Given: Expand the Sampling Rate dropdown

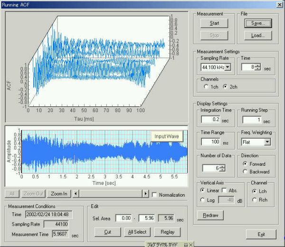Looking at the screenshot, I should [x=228, y=67].
